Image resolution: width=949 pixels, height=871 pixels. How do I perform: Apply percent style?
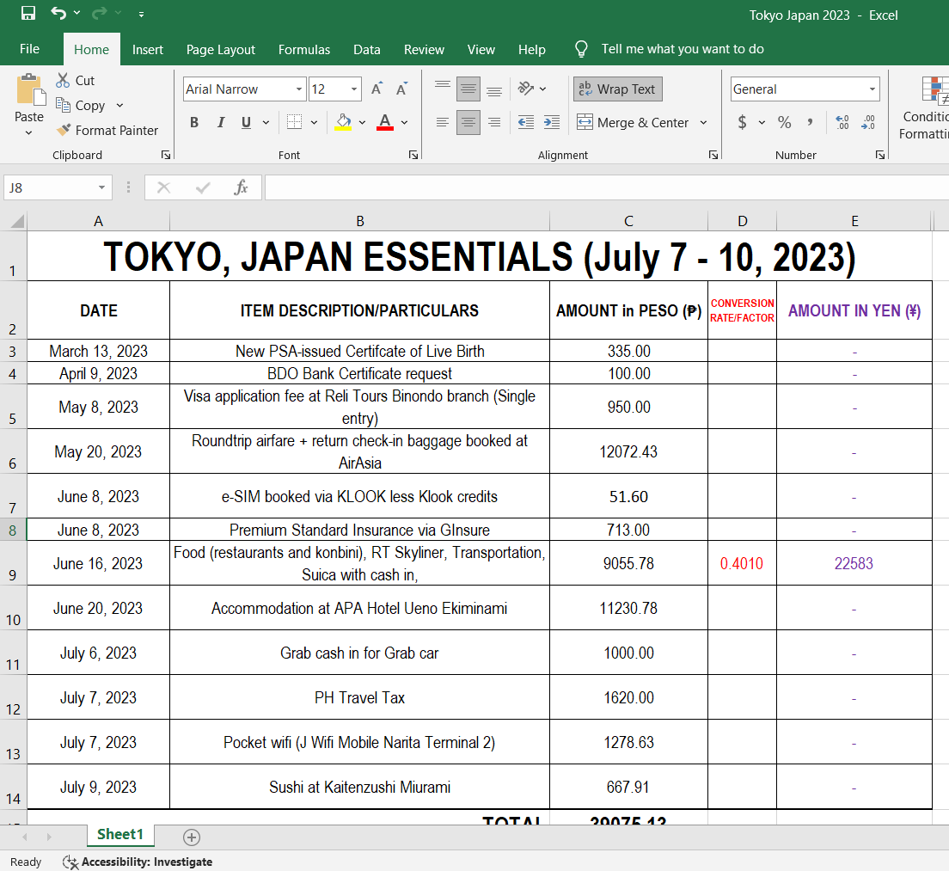pos(784,122)
